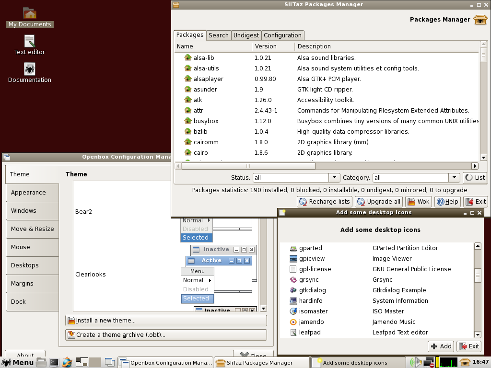491x368 pixels.
Task: Sort packages by Version column header
Action: pos(273,46)
